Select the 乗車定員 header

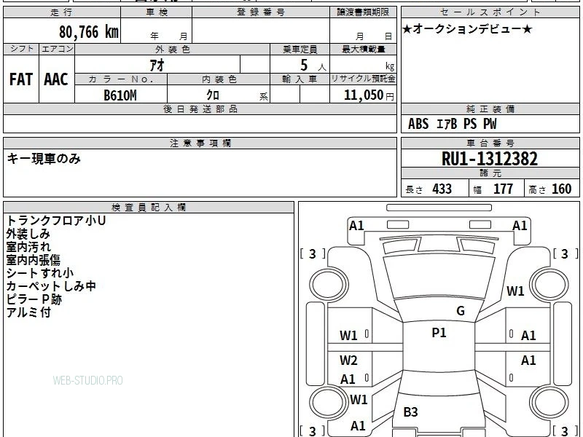300,50
